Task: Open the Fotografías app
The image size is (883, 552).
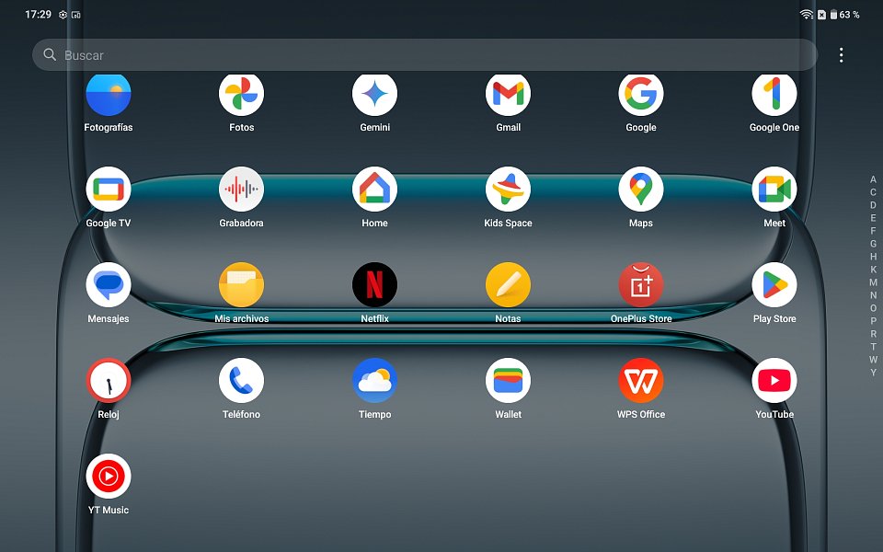Action: [109, 95]
